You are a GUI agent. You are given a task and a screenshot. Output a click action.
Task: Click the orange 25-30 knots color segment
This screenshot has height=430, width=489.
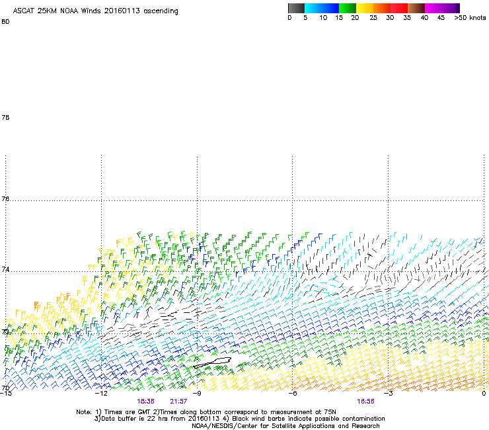pyautogui.click(x=382, y=8)
